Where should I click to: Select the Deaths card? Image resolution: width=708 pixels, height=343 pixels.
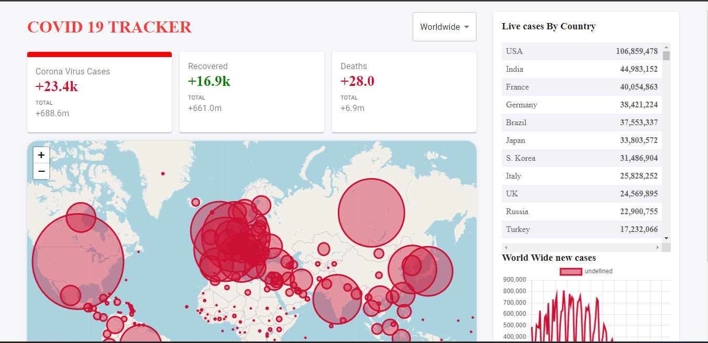tap(404, 92)
